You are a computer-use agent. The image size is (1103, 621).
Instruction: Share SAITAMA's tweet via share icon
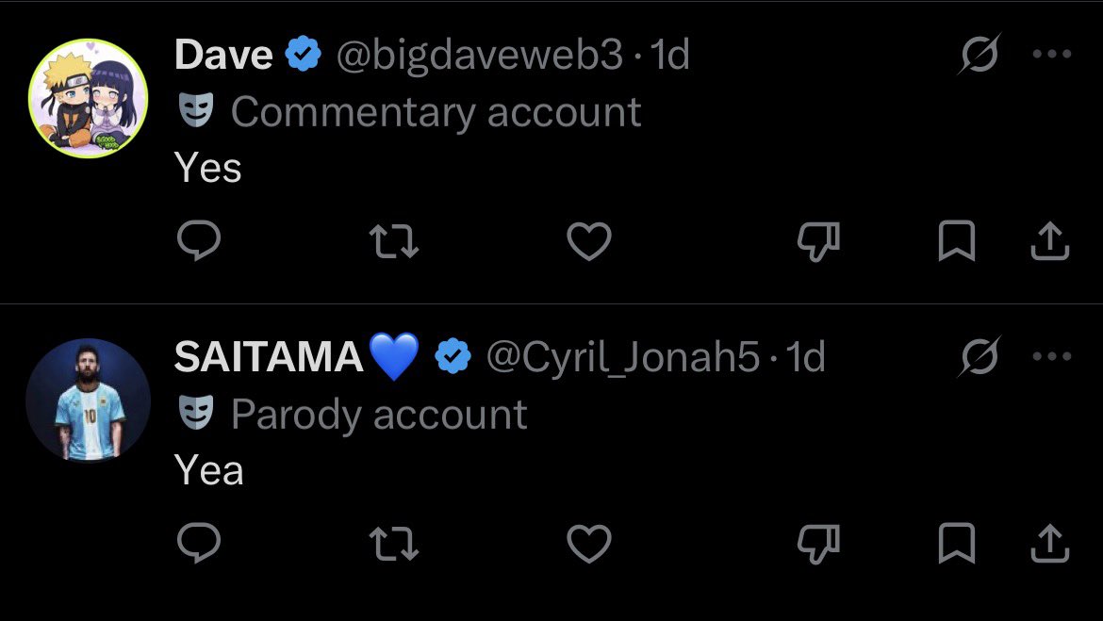pos(1049,543)
